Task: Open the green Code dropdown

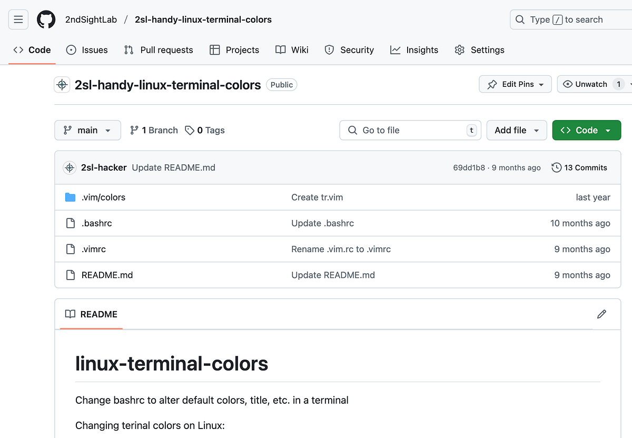Action: click(x=586, y=130)
